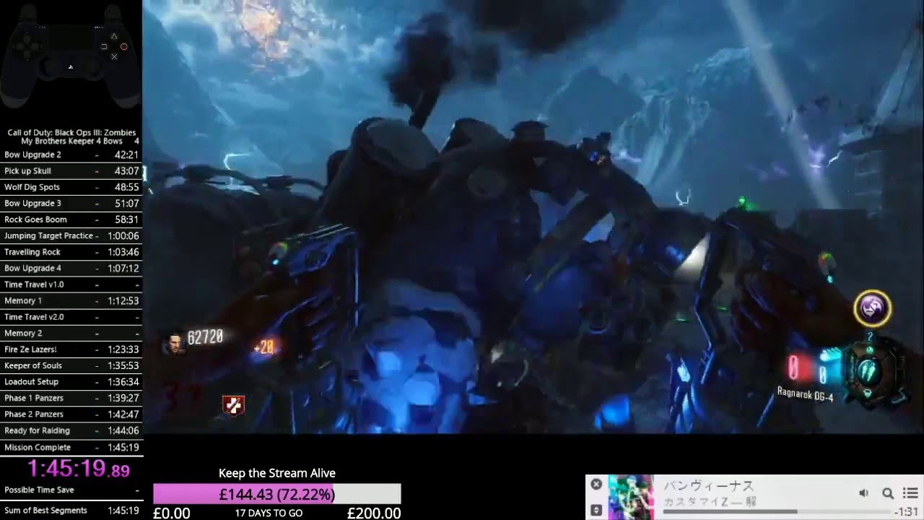Click the circle button on controller overlay
The image size is (924, 520).
tap(124, 46)
